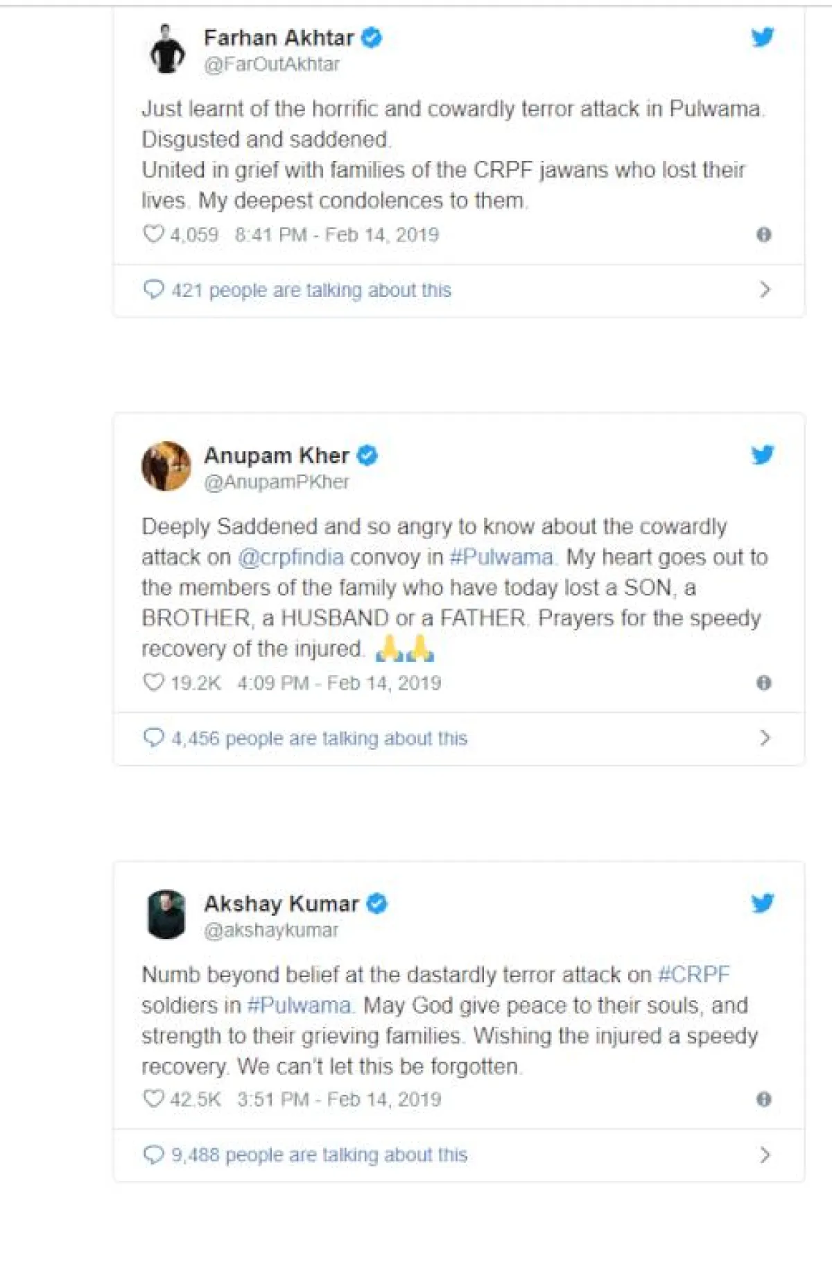This screenshot has height=1274, width=832.
Task: Open Anupam Kher's profile picture
Action: point(166,466)
